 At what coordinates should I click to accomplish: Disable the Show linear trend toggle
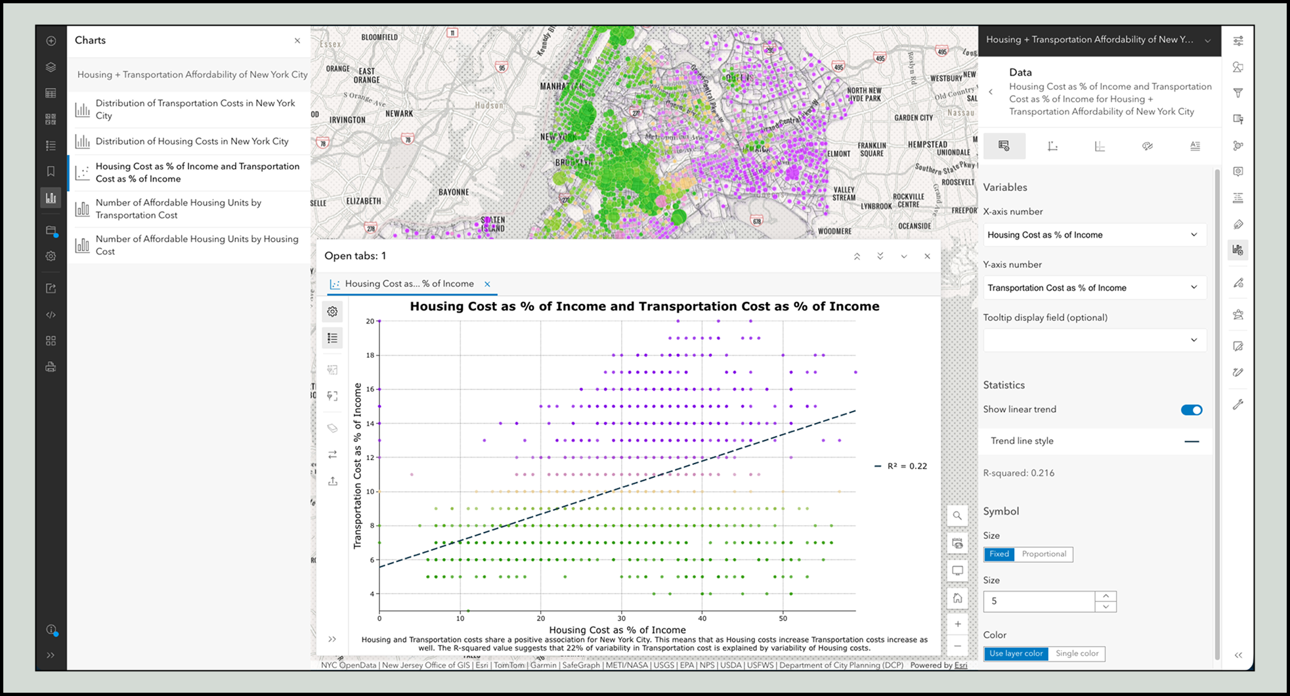1191,409
